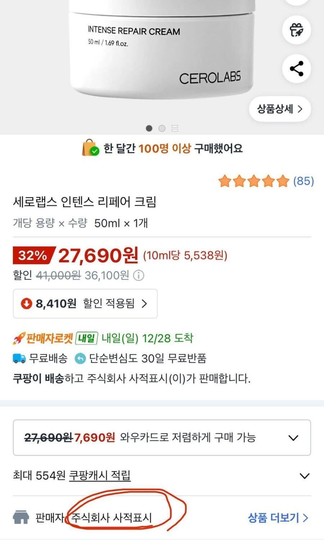324x540 pixels.
Task: Select the first image carousel dot
Action: point(149,128)
